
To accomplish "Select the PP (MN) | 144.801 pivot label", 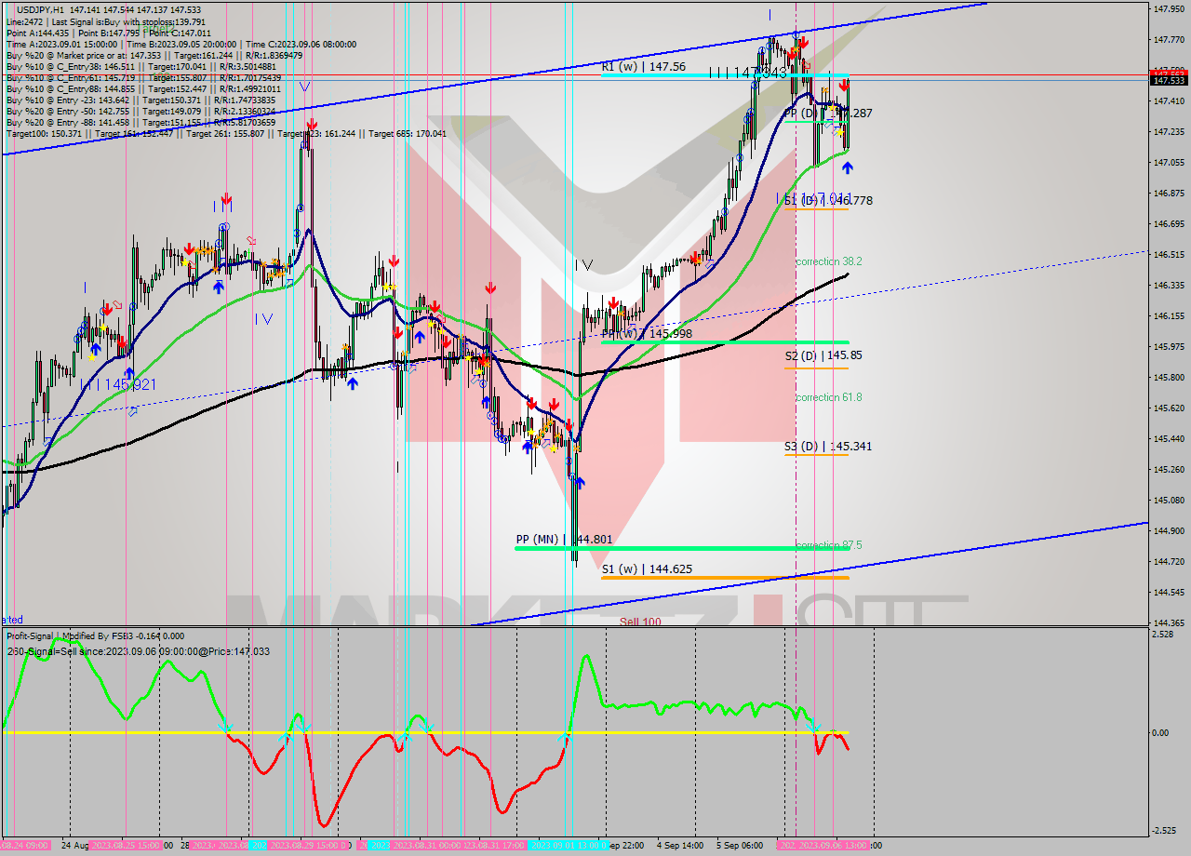I will click(564, 539).
